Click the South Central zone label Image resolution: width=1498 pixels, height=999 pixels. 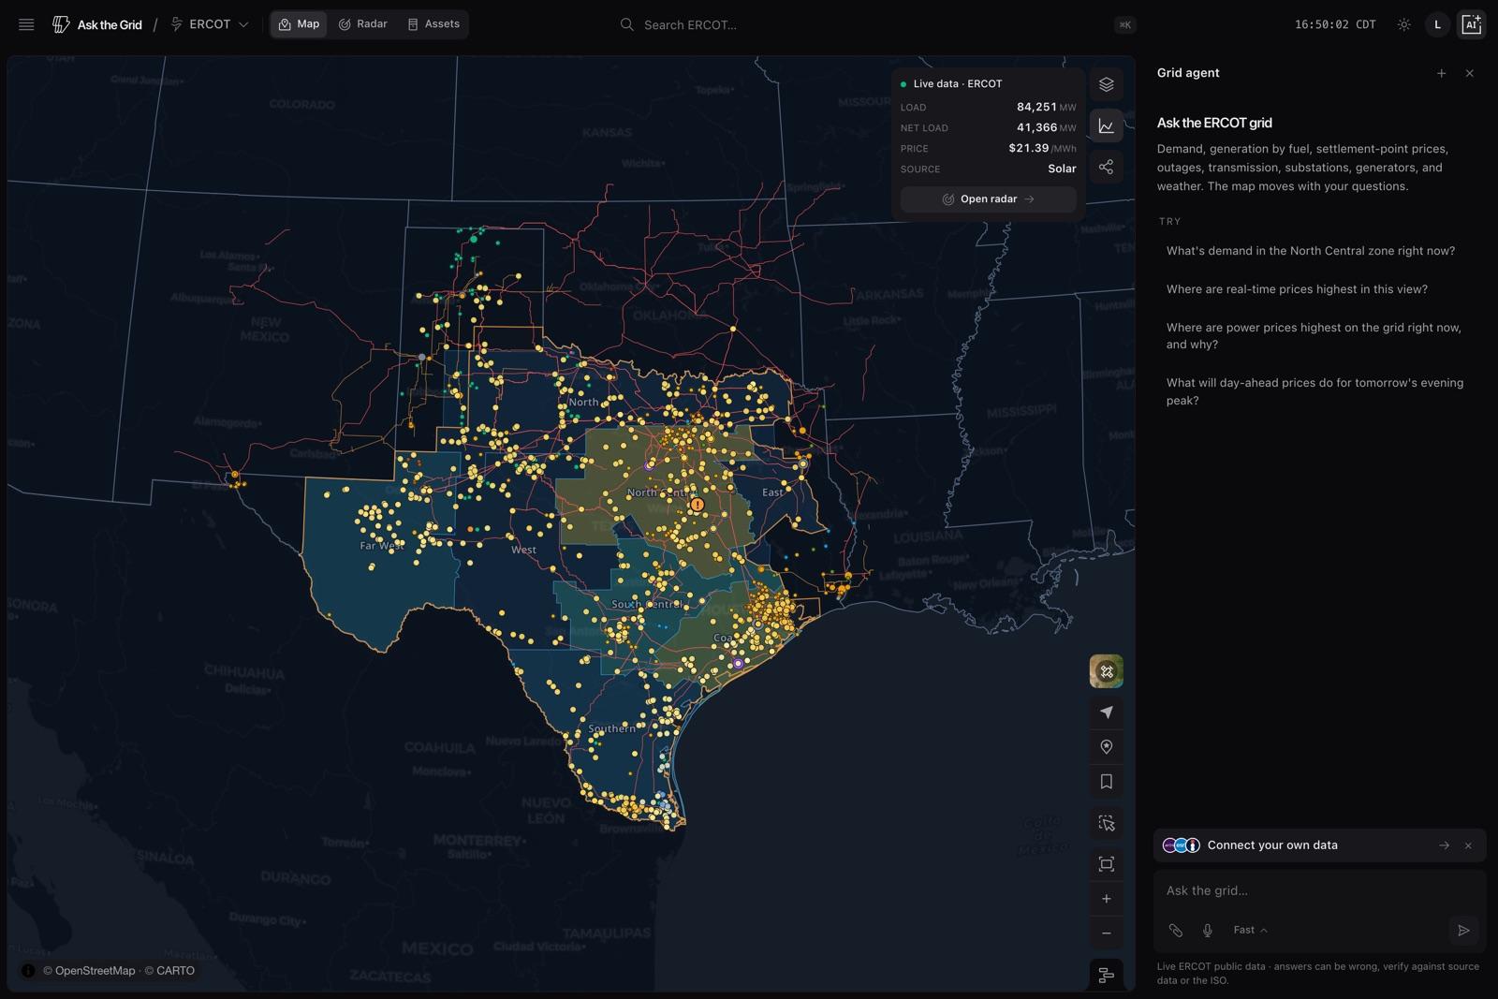[x=647, y=605]
